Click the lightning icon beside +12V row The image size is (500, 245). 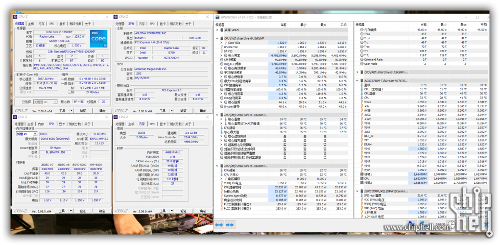[x=362, y=119]
